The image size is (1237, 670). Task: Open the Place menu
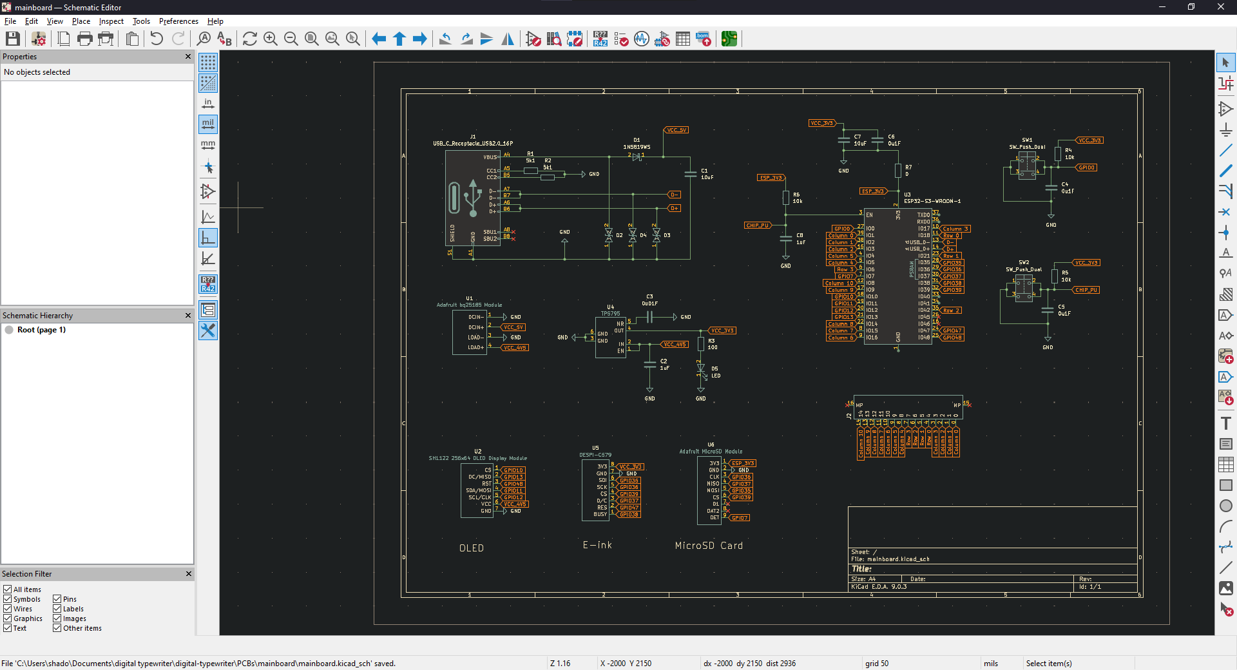pos(81,21)
